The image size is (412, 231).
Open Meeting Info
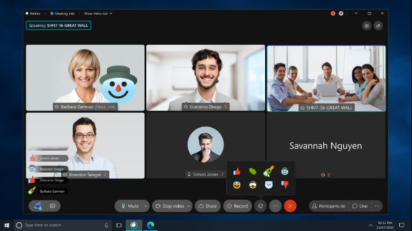point(63,13)
